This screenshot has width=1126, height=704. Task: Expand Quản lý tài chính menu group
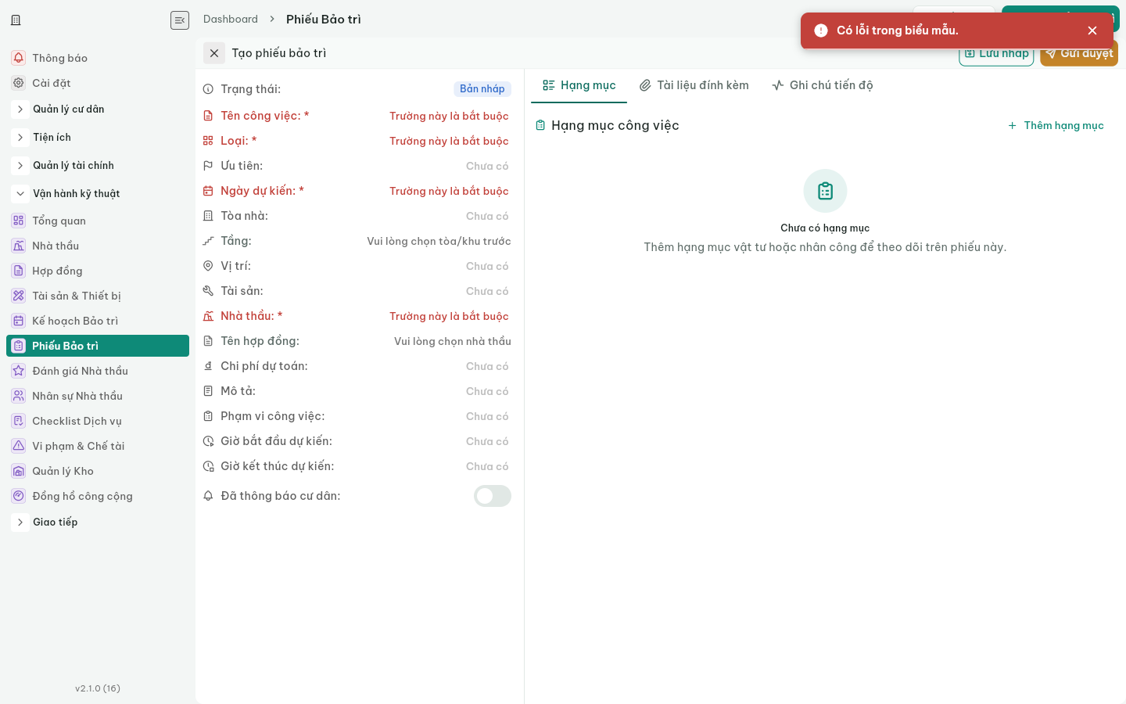pos(20,166)
